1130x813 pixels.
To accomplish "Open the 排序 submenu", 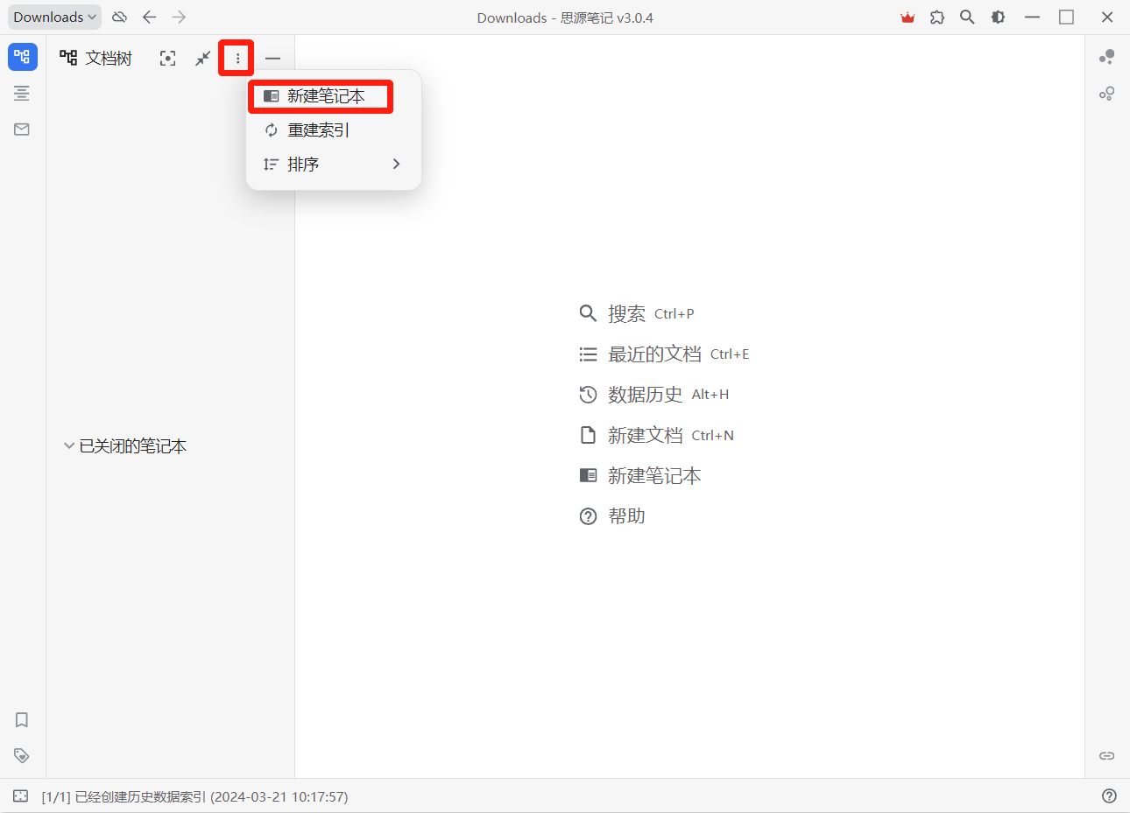I will point(334,164).
